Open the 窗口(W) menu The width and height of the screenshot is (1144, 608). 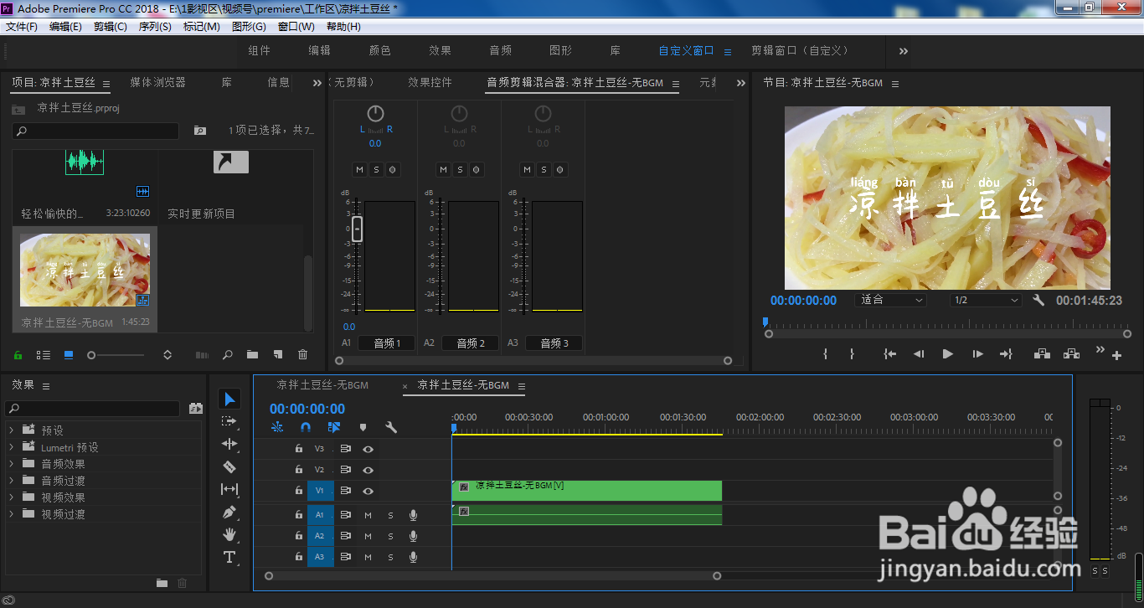click(296, 27)
